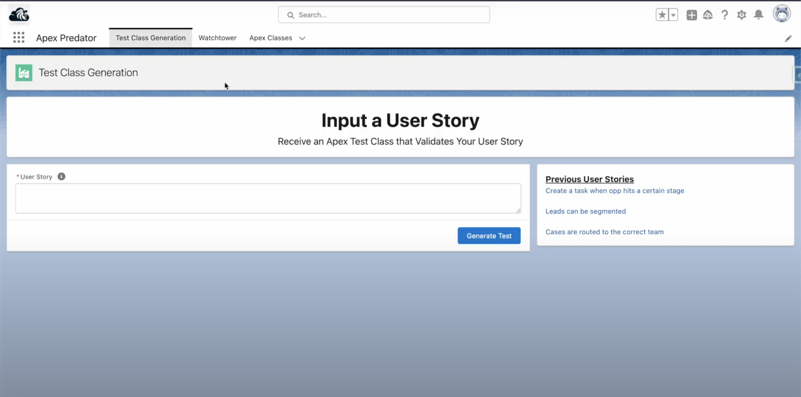Viewport: 801px width, 397px height.
Task: Expand the Apex Classes tab chevron
Action: (x=302, y=38)
